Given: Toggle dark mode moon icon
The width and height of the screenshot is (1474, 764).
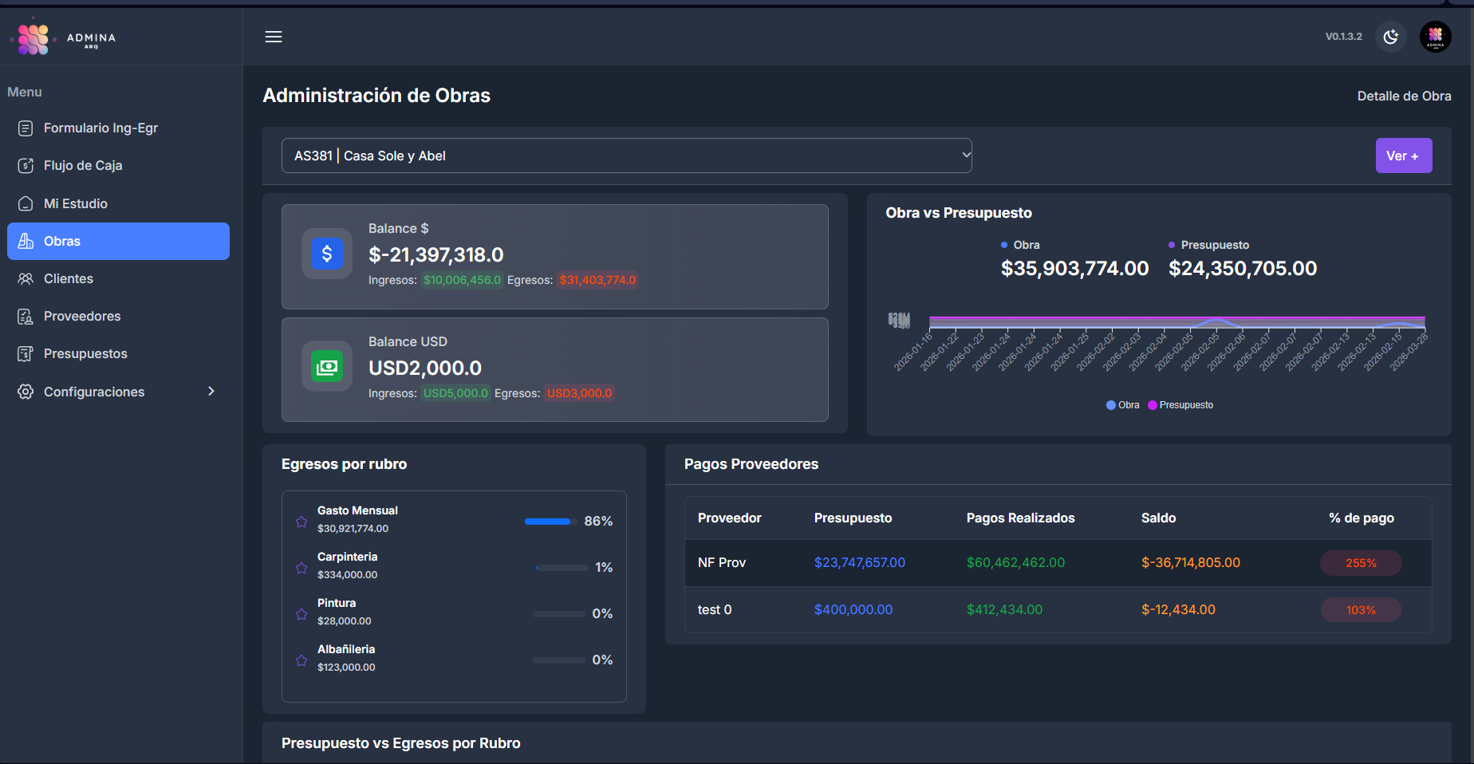Looking at the screenshot, I should 1390,37.
